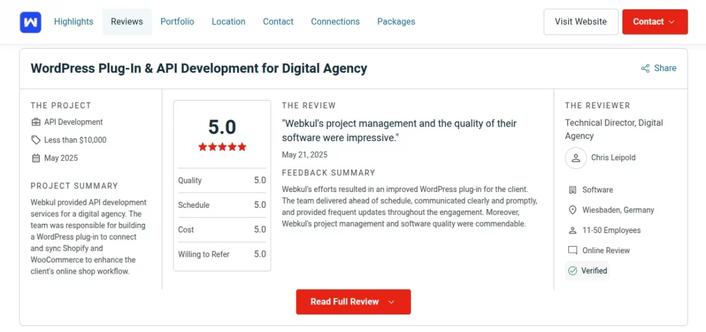Click the Willing to Refer rating row

222,255
